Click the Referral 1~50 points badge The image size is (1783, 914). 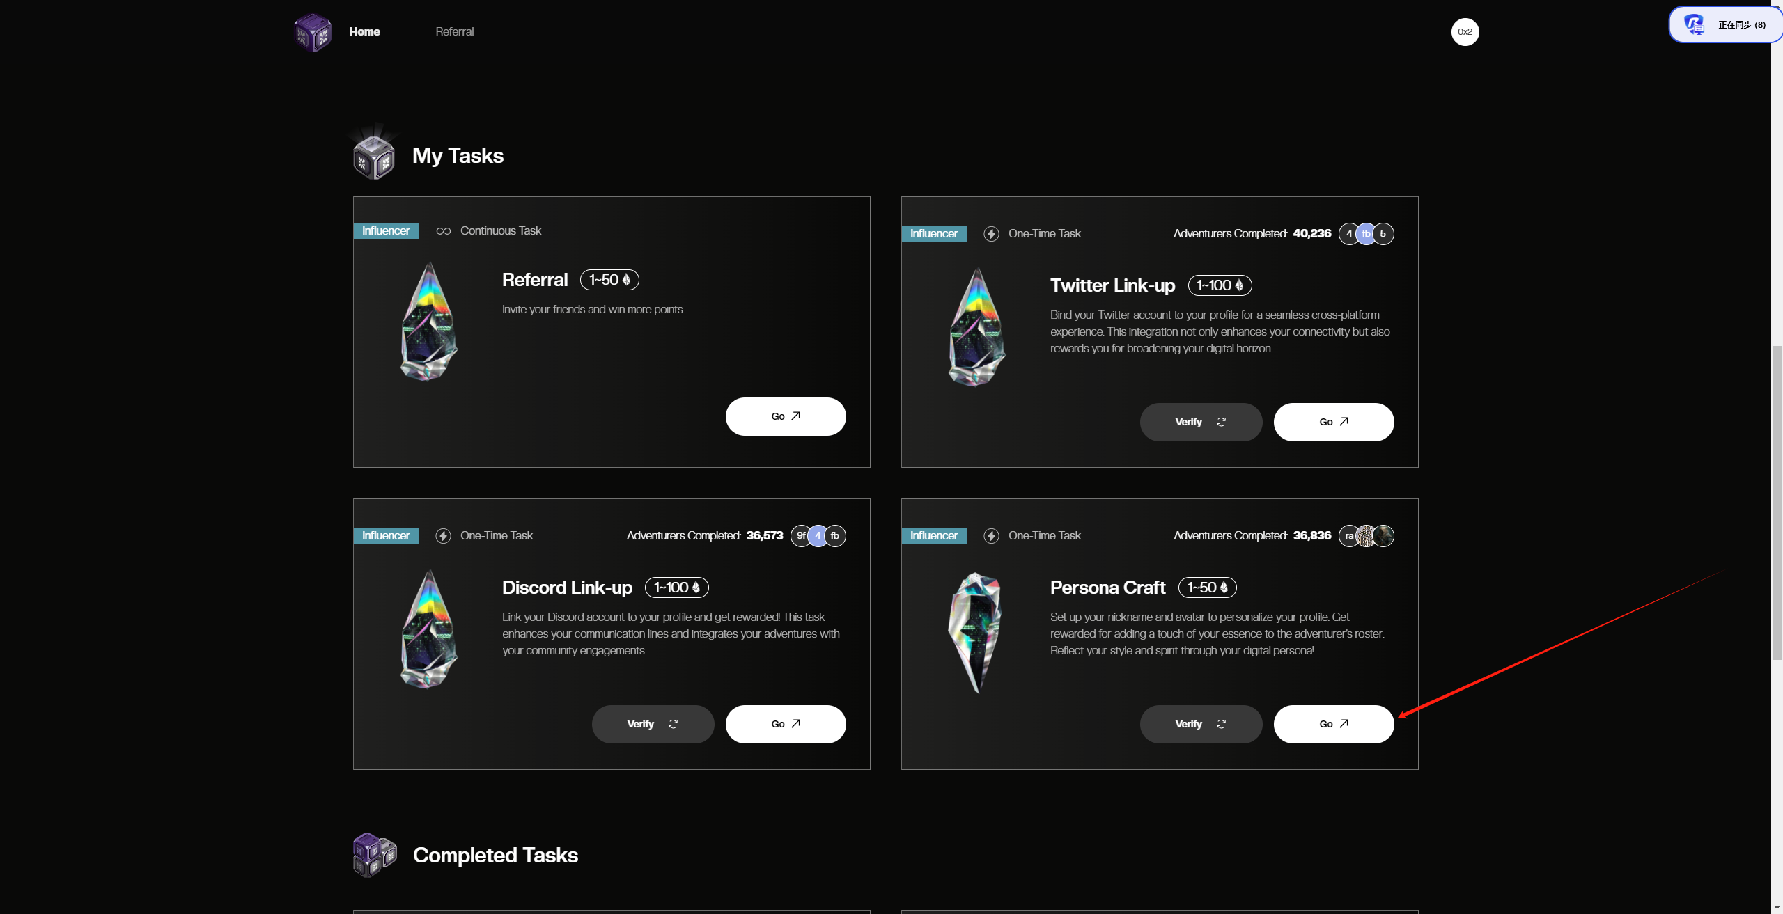pos(609,280)
